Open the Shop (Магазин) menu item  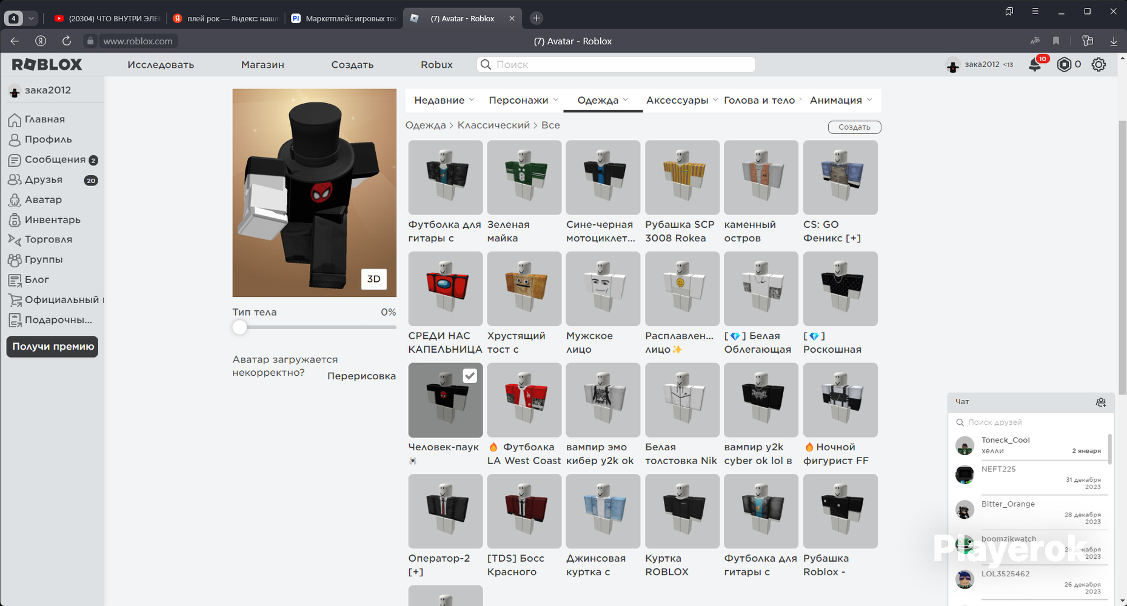coord(263,65)
